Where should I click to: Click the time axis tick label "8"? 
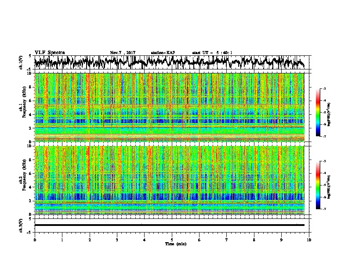point(254,240)
